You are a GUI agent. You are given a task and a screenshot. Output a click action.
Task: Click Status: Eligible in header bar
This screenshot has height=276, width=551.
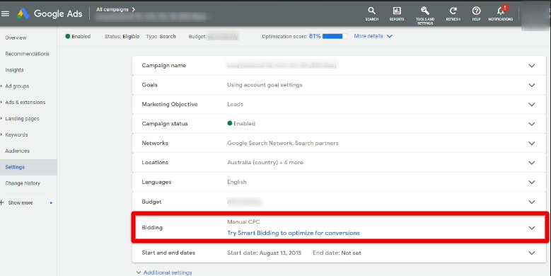[122, 36]
